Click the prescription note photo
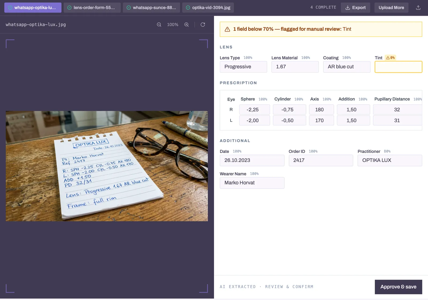 107,166
